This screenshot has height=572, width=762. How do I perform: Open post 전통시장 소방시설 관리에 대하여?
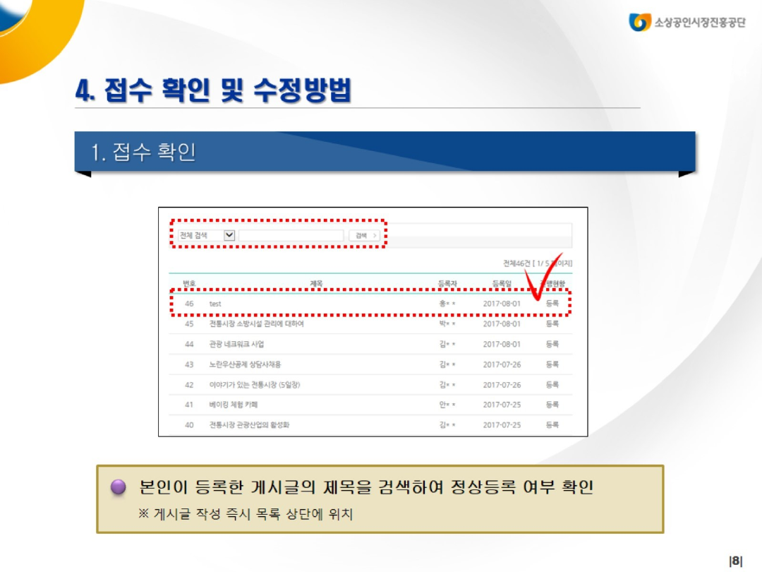(x=256, y=324)
